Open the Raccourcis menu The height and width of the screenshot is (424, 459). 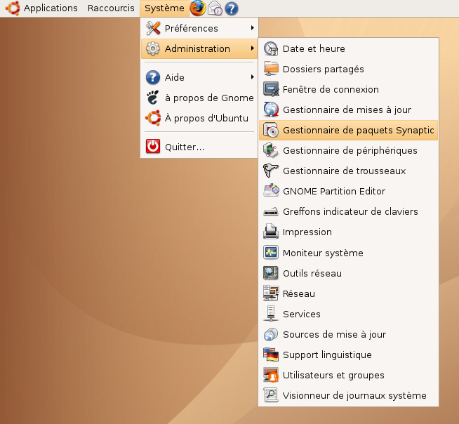click(x=111, y=8)
